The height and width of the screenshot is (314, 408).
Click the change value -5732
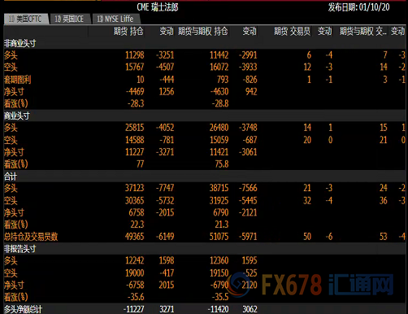click(x=165, y=201)
